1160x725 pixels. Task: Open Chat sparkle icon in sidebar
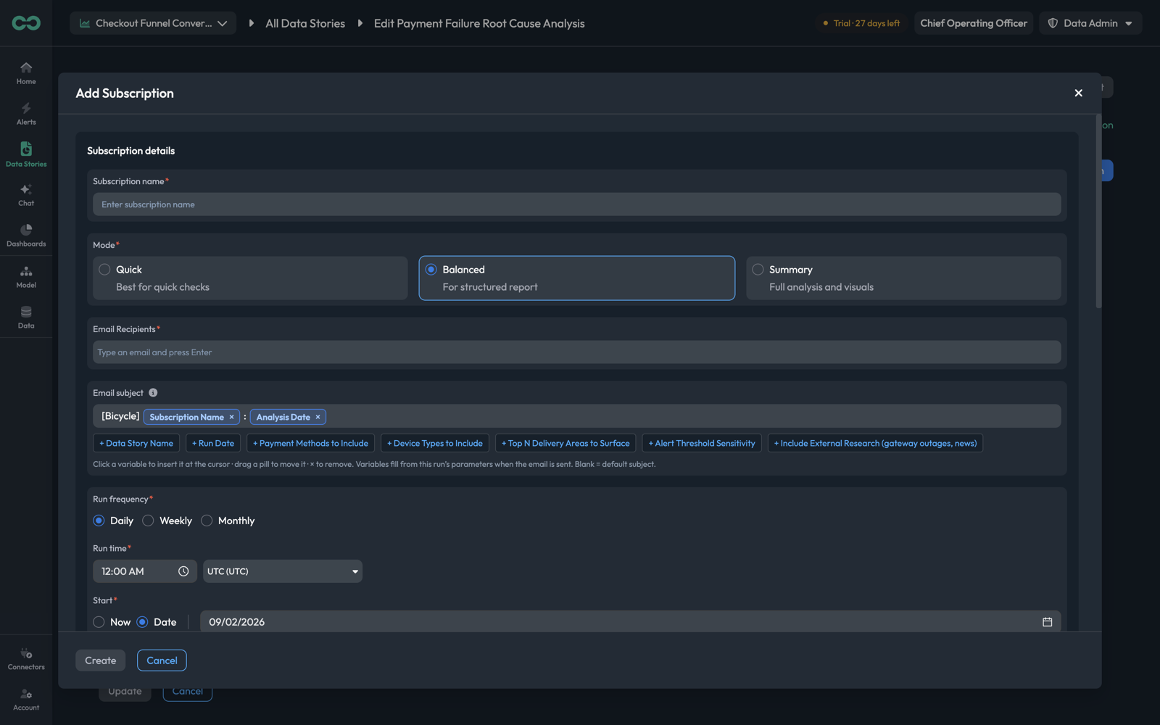[26, 190]
